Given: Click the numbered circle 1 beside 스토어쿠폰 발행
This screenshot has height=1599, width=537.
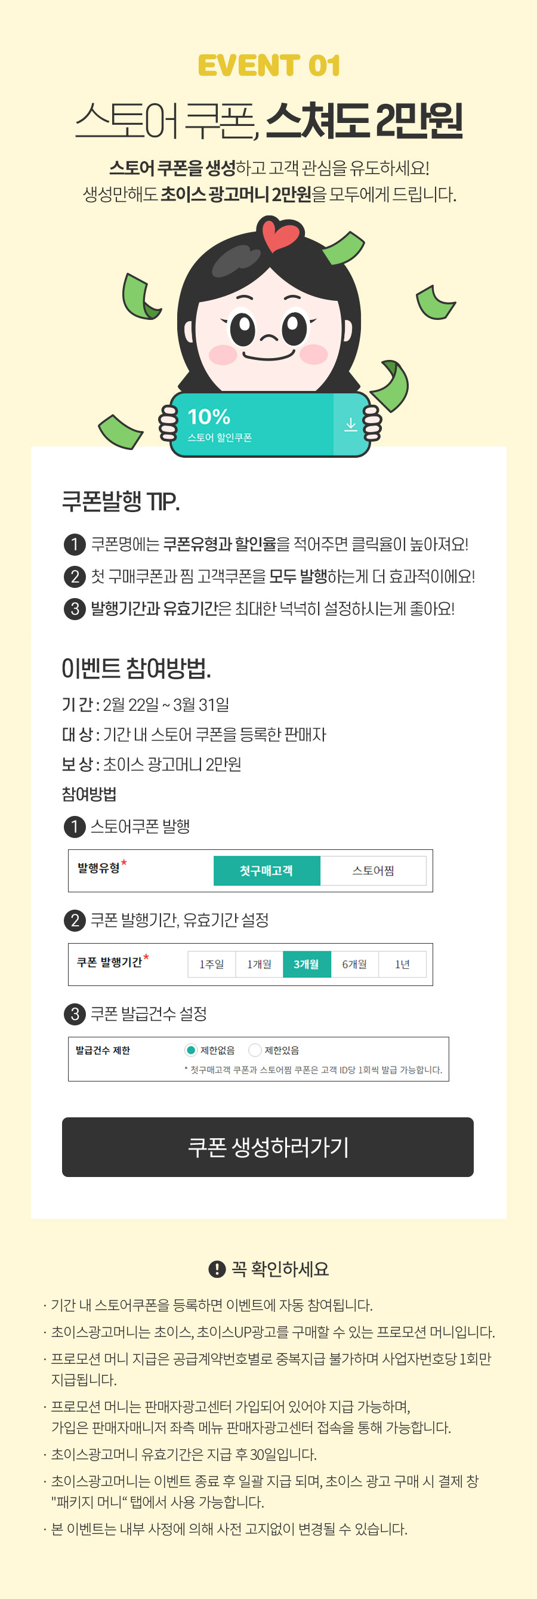Looking at the screenshot, I should coord(75,827).
